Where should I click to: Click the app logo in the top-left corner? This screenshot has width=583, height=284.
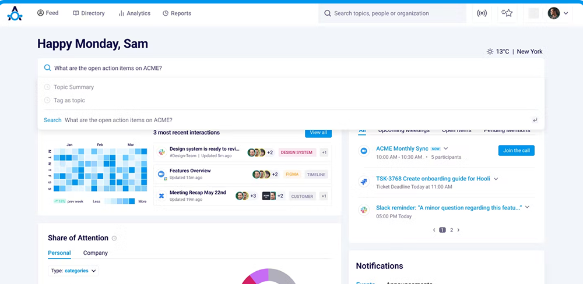pyautogui.click(x=15, y=13)
